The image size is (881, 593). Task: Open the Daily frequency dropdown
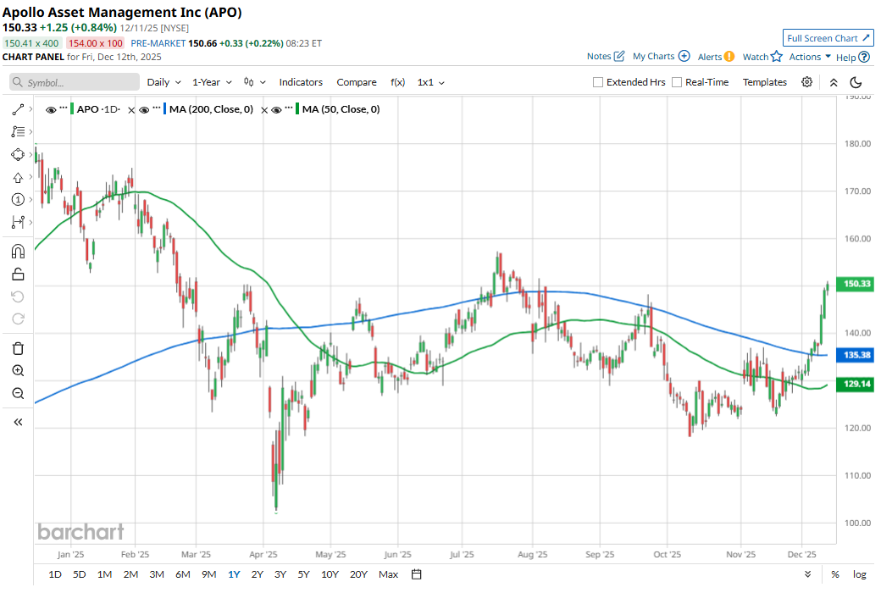click(x=163, y=82)
